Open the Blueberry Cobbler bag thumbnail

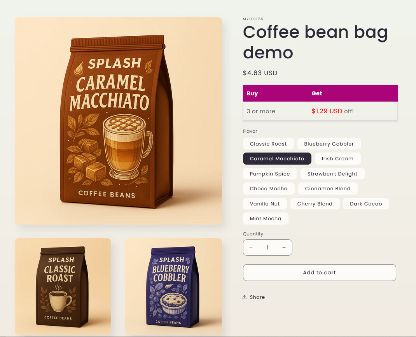173,286
